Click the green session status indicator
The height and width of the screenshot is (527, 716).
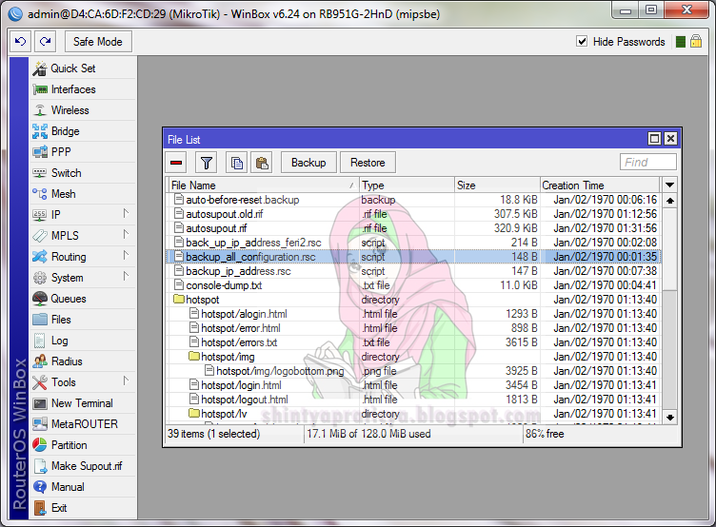[681, 42]
